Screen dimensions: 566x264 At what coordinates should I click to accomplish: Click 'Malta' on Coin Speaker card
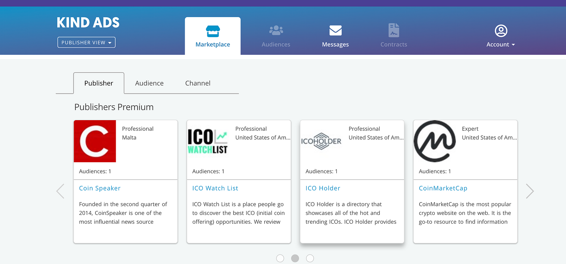coord(129,137)
